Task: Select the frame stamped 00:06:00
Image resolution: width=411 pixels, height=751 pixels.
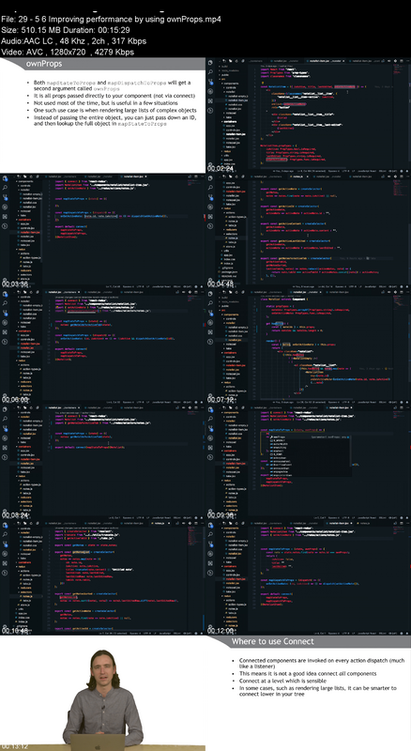Action: 102,347
